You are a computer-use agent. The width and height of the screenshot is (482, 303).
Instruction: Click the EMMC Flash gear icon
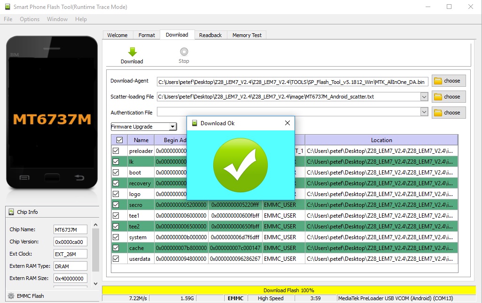coord(11,296)
